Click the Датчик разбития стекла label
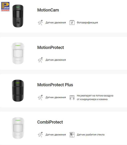 91,135
